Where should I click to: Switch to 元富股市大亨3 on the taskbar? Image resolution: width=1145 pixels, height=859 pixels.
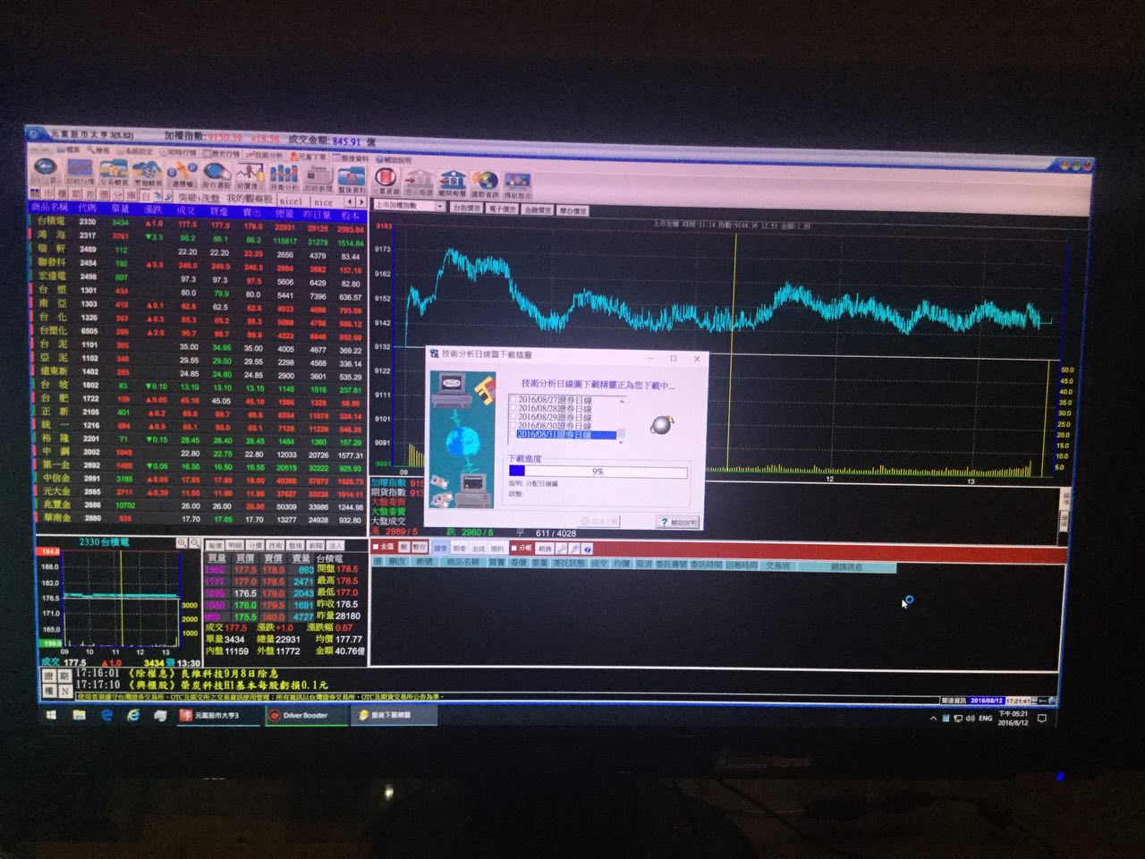pos(216,716)
